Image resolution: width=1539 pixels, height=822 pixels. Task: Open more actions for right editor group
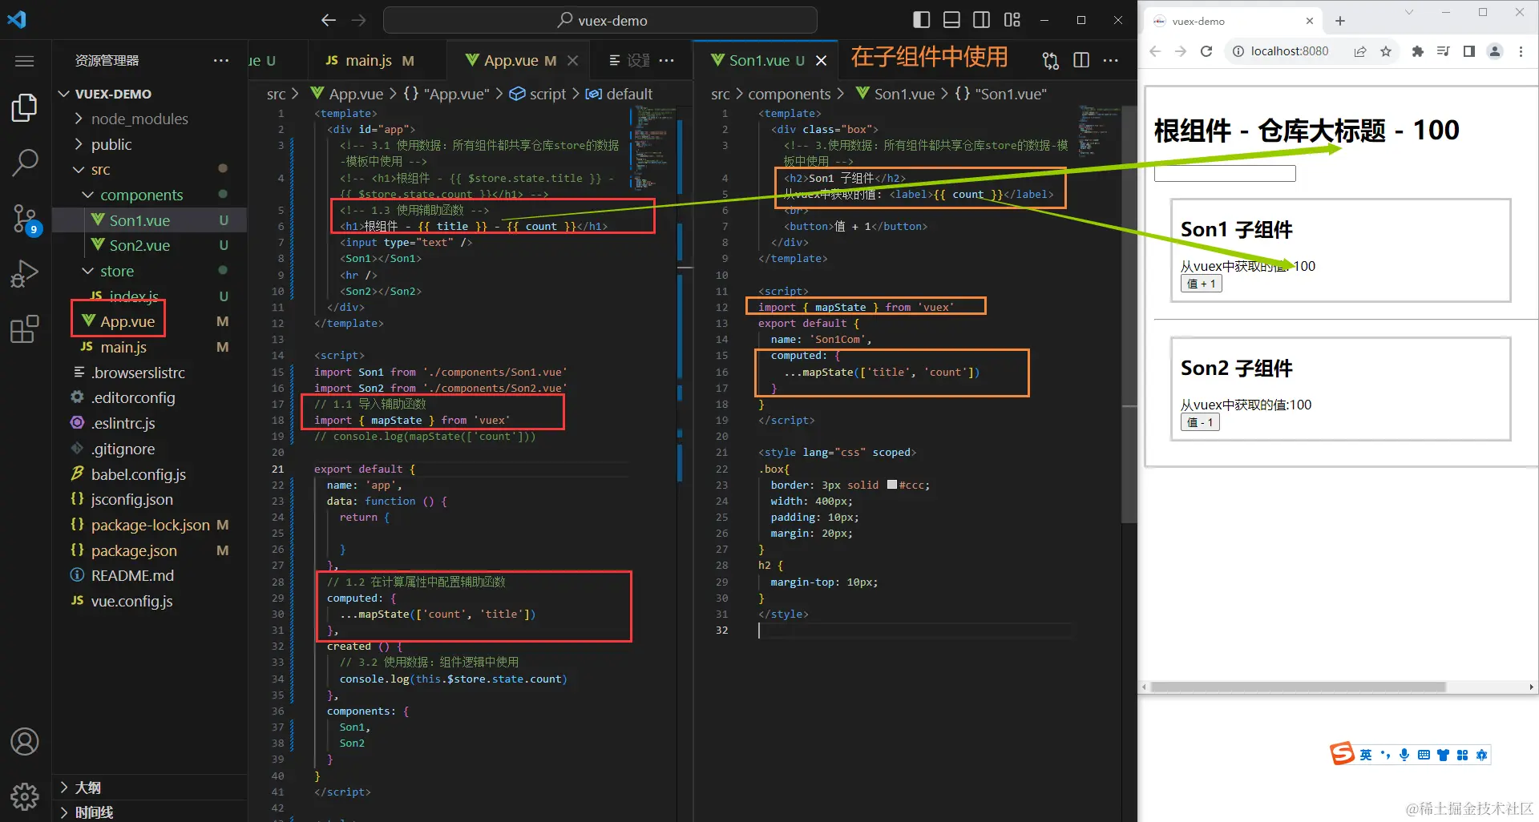click(x=1111, y=60)
